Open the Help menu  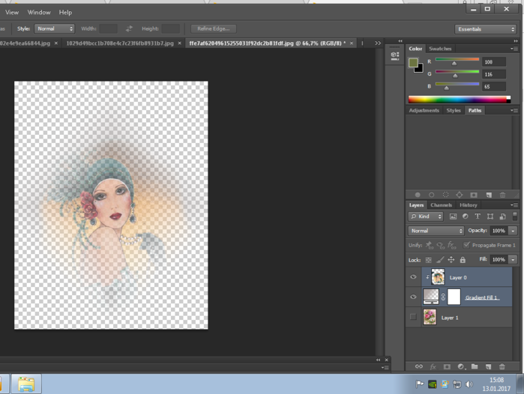pos(65,12)
